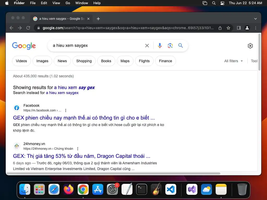Open Google quick settings gear

click(250, 46)
